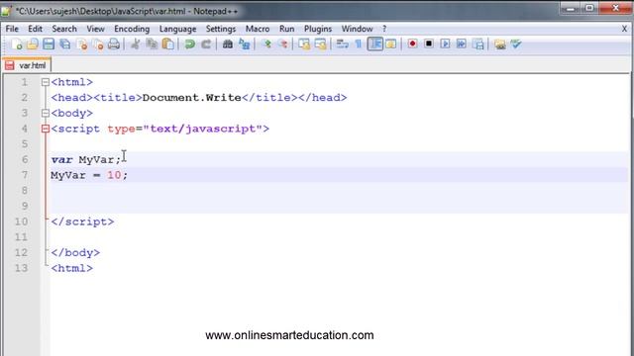Open the Settings menu
This screenshot has width=634, height=356.
pos(221,29)
